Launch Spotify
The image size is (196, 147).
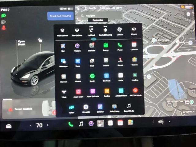92,78
